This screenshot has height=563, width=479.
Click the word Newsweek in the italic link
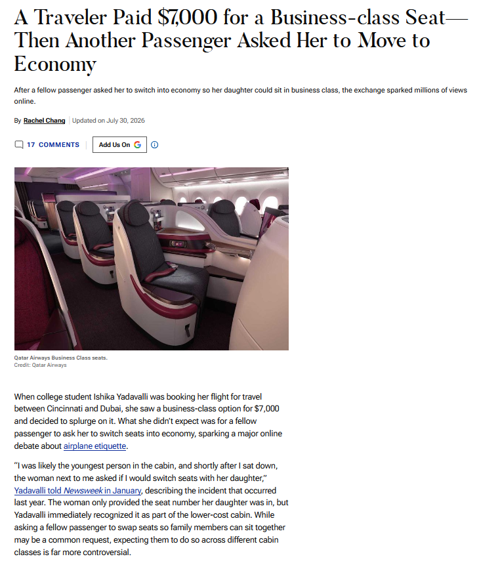click(x=83, y=490)
